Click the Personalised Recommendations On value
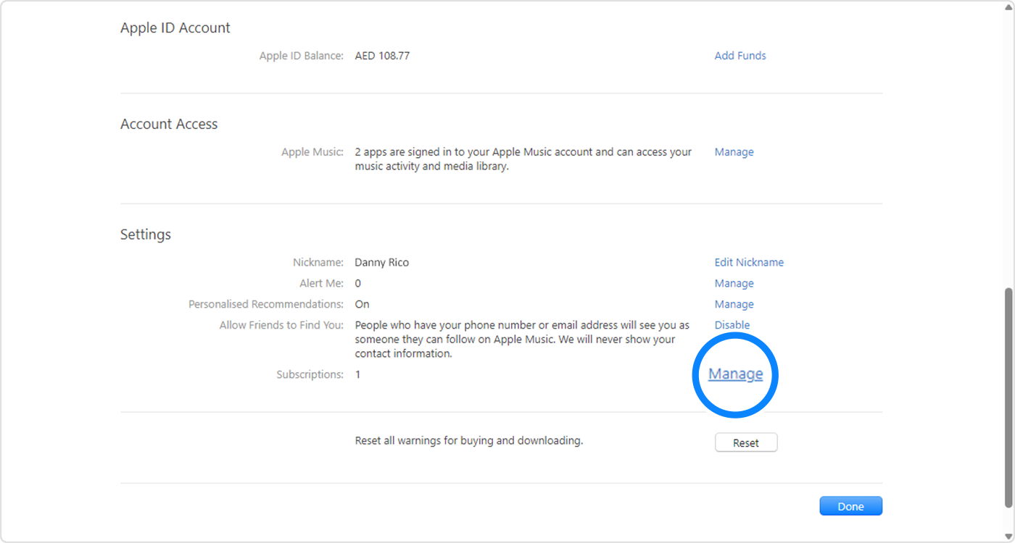This screenshot has width=1015, height=543. coord(362,304)
